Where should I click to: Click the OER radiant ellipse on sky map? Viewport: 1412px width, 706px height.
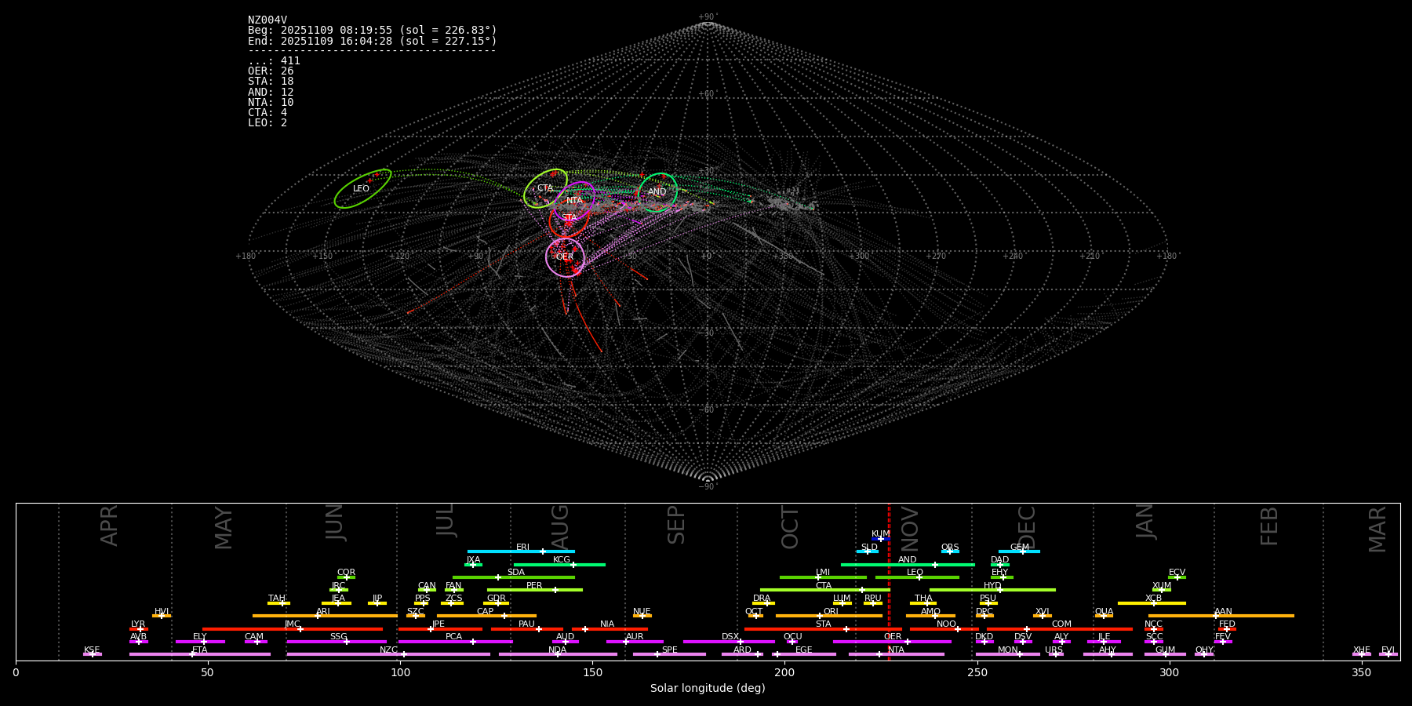565,257
